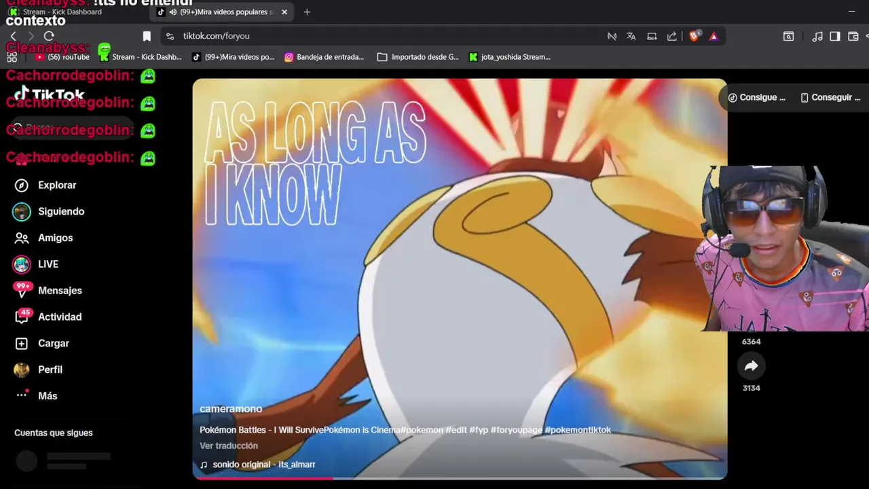Screen dimensions: 869x489
Task: Click the Consigue... button
Action: pyautogui.click(x=756, y=98)
